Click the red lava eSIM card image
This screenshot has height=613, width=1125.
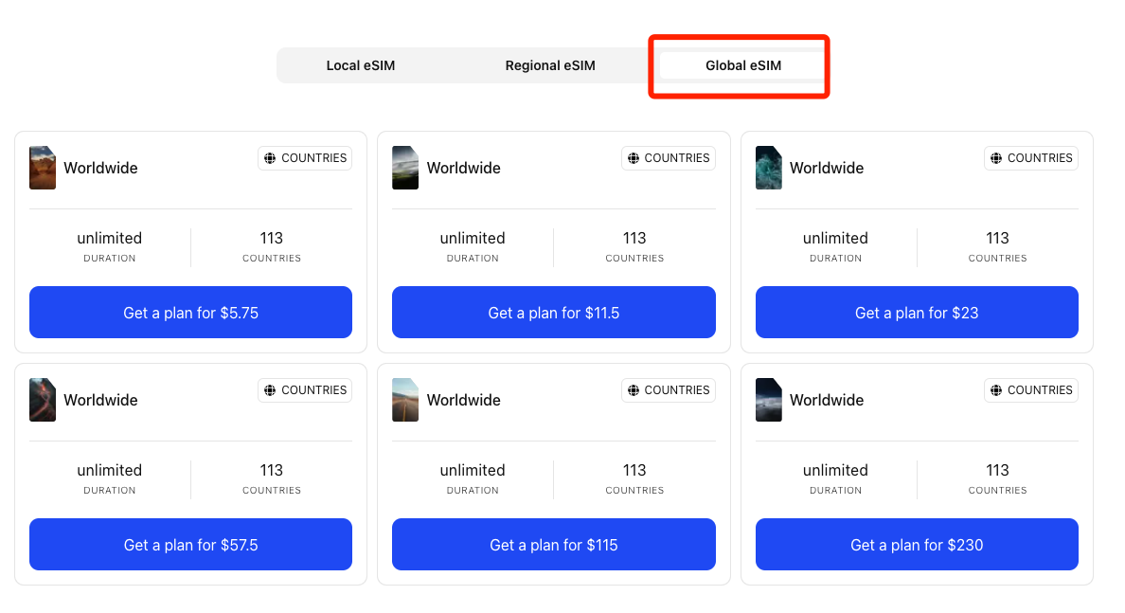[x=43, y=400]
